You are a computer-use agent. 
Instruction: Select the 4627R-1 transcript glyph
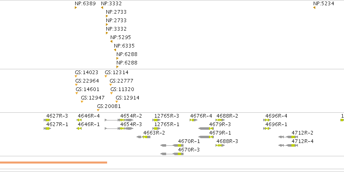coord(47,128)
